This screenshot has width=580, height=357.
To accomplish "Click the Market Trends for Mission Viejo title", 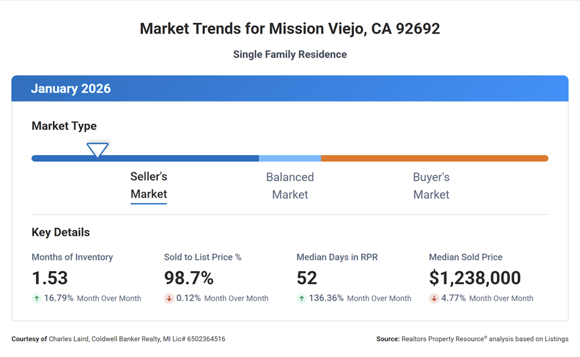I will coord(290,29).
